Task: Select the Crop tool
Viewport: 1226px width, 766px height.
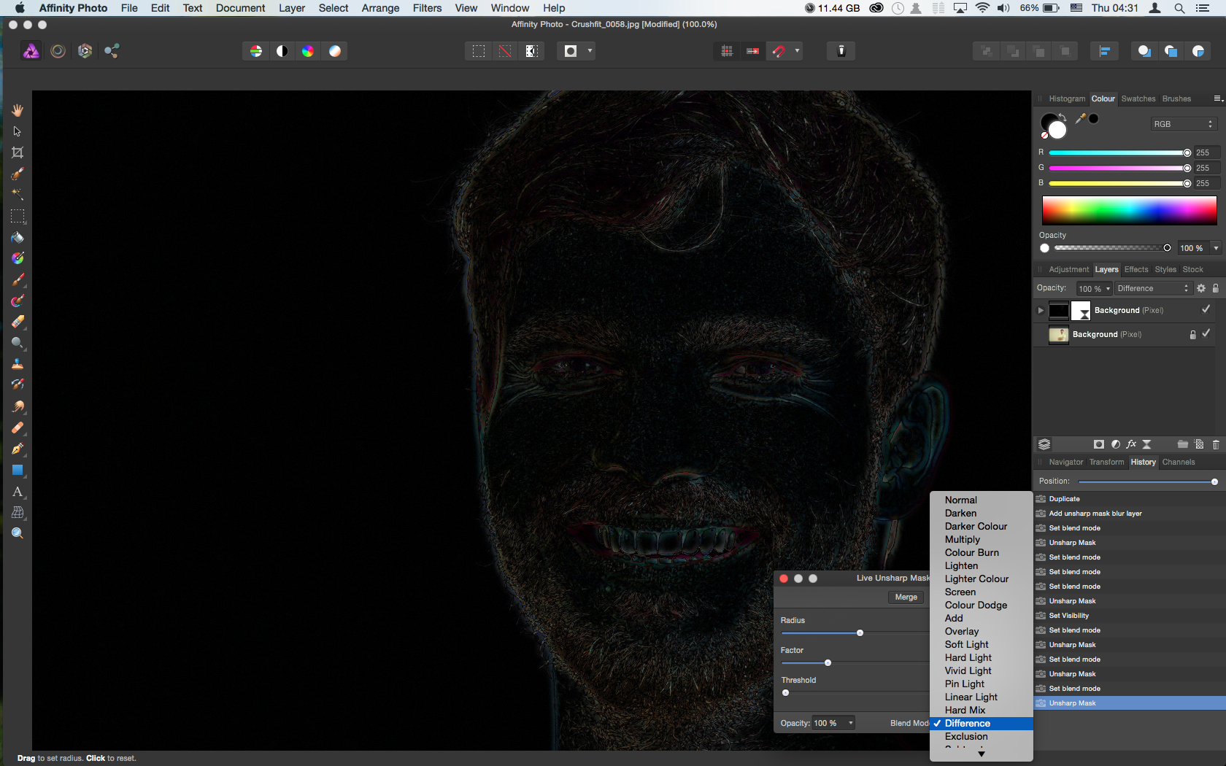Action: click(18, 152)
